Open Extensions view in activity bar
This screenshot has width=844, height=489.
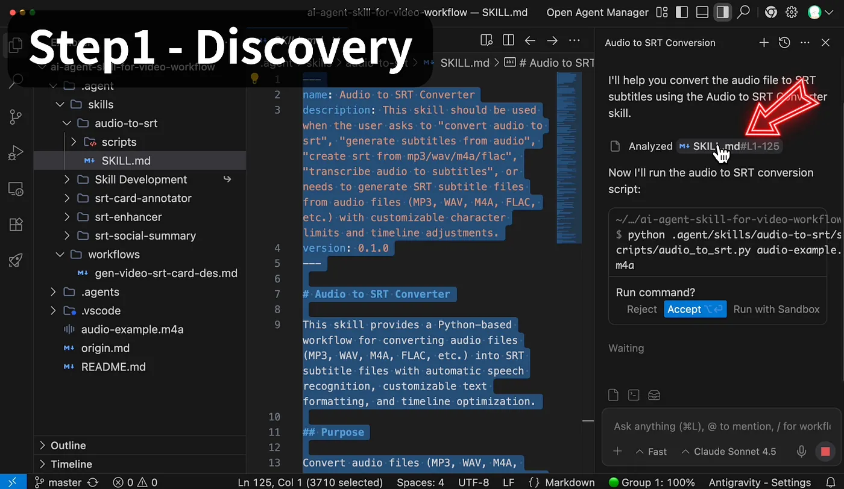(x=16, y=224)
